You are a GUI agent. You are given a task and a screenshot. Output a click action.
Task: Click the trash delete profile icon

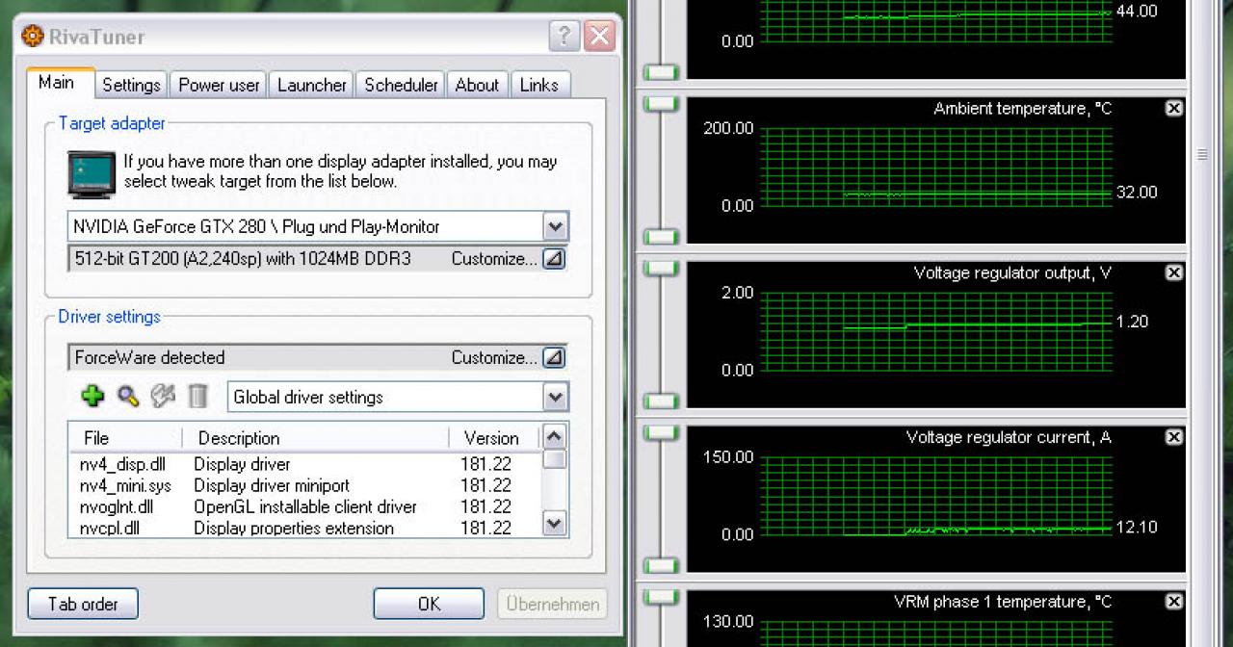(197, 396)
